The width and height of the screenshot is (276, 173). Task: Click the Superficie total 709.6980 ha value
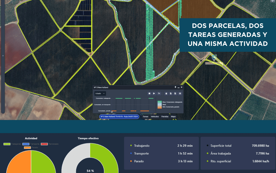260,146
